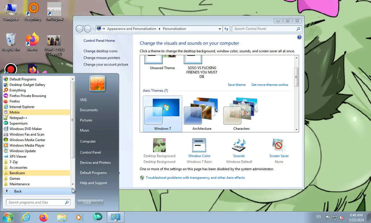Select the Recycle Bin desktop icon
The width and height of the screenshot is (371, 223).
click(x=11, y=42)
